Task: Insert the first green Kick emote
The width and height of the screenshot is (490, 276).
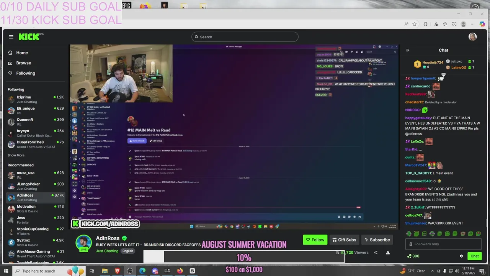Action: pos(409,233)
